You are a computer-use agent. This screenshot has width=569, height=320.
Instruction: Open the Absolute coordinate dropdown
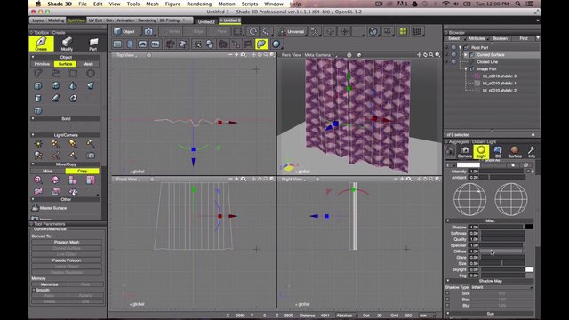tap(346, 316)
